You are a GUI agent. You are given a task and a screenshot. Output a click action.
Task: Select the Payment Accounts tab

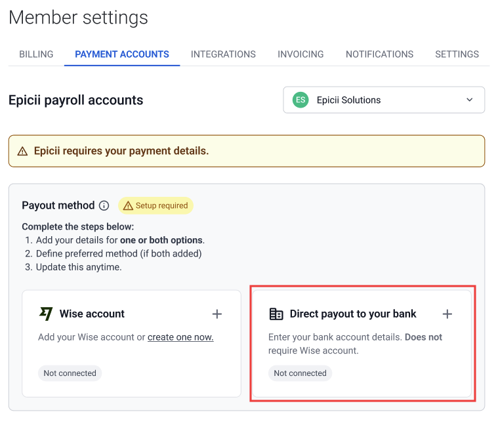[x=122, y=54]
